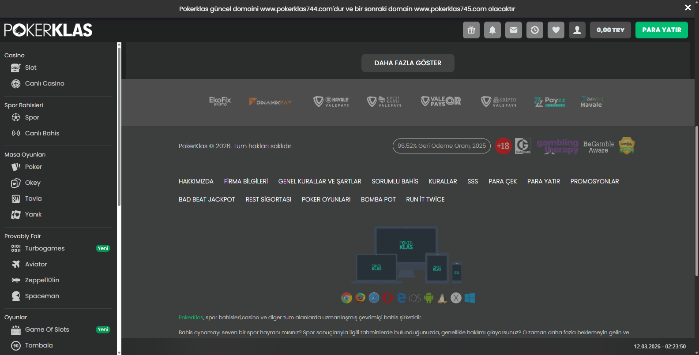Click the 96.52% Geri Ödeme Oranı badge

click(442, 146)
